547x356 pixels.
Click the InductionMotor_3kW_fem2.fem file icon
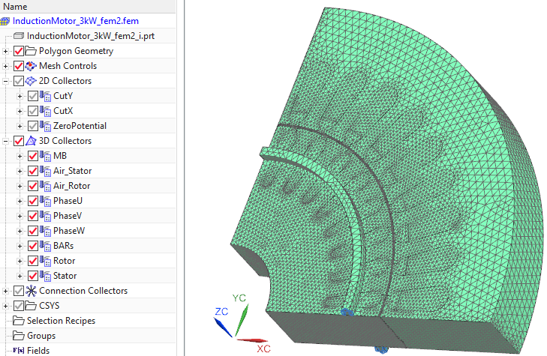5,21
